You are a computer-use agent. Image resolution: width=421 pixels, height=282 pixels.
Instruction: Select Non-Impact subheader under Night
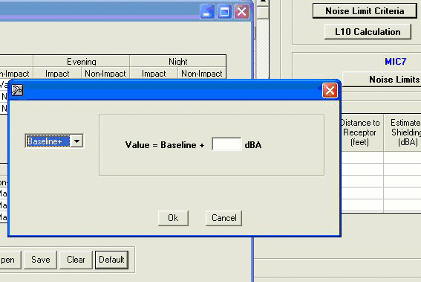click(x=202, y=73)
